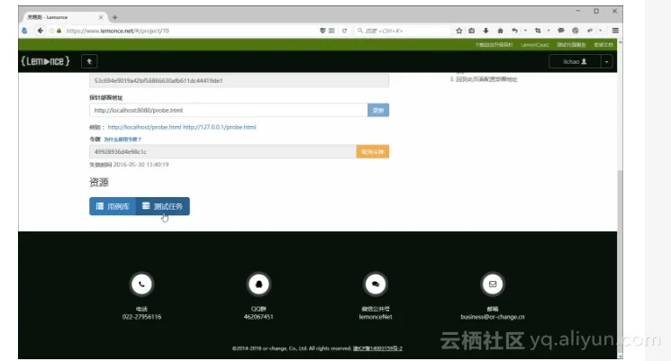Open a new browser tab

pos(114,17)
